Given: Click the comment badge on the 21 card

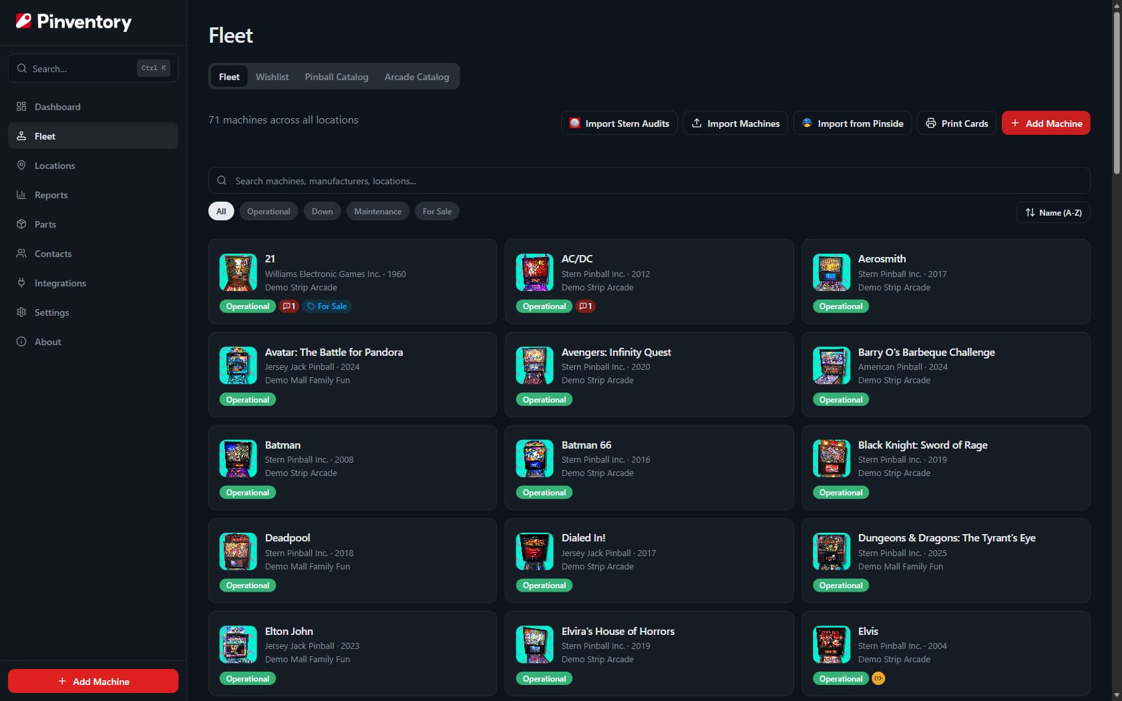Looking at the screenshot, I should coord(289,306).
